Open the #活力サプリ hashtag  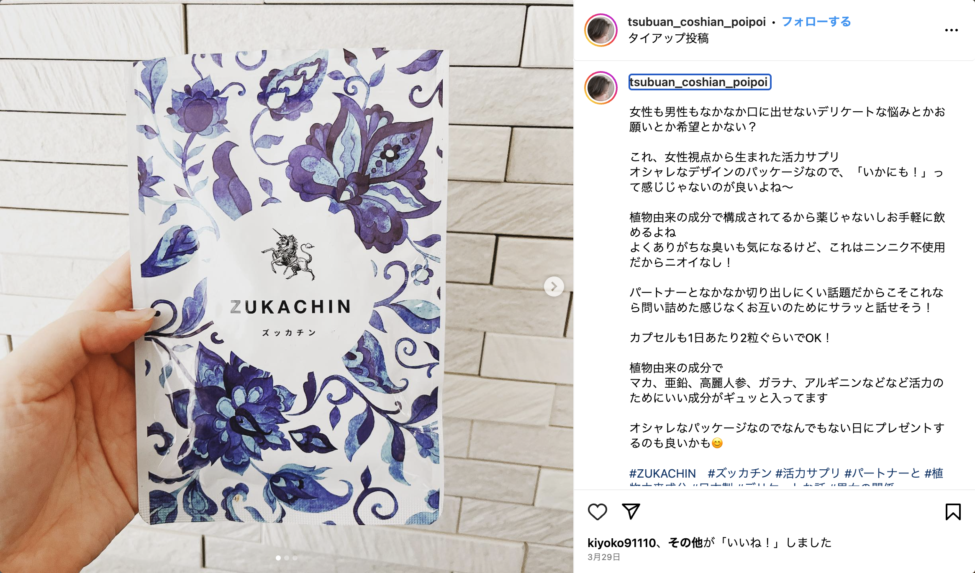pyautogui.click(x=808, y=473)
